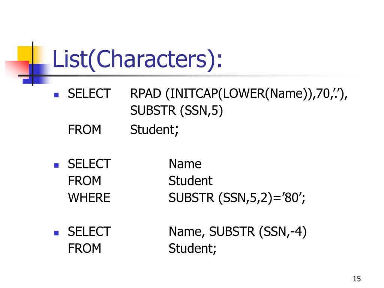Click the SUBSTR (SSN,5) text line
This screenshot has width=384, height=288.
point(176,111)
